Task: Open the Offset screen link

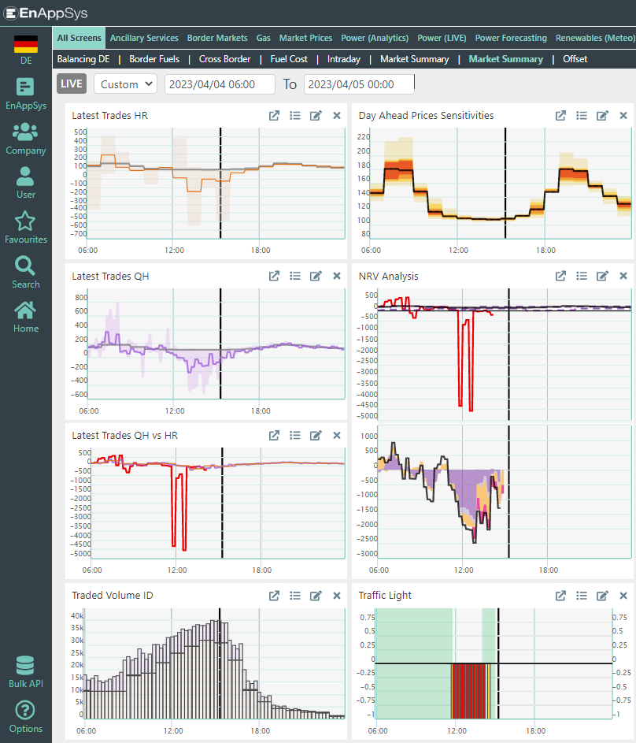Action: tap(575, 59)
